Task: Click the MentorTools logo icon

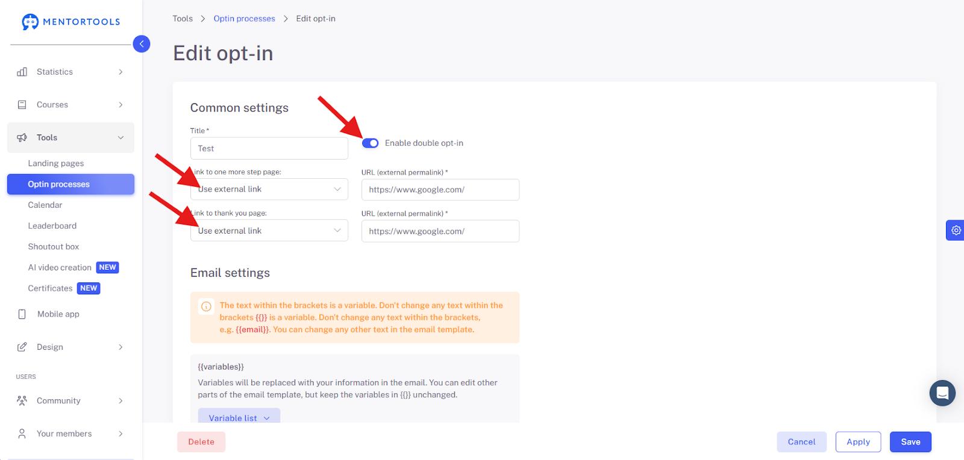Action: click(x=30, y=22)
